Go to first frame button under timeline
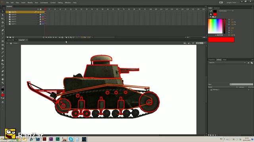The width and height of the screenshot is (254, 142). click(x=46, y=37)
